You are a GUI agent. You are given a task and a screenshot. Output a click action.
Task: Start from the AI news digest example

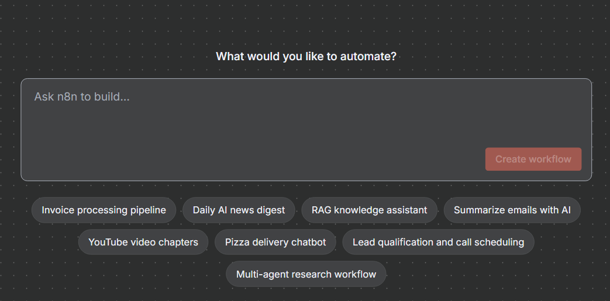tap(239, 210)
